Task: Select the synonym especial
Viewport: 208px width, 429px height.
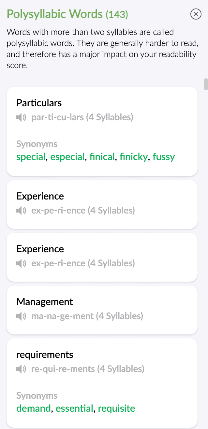Action: tap(67, 157)
